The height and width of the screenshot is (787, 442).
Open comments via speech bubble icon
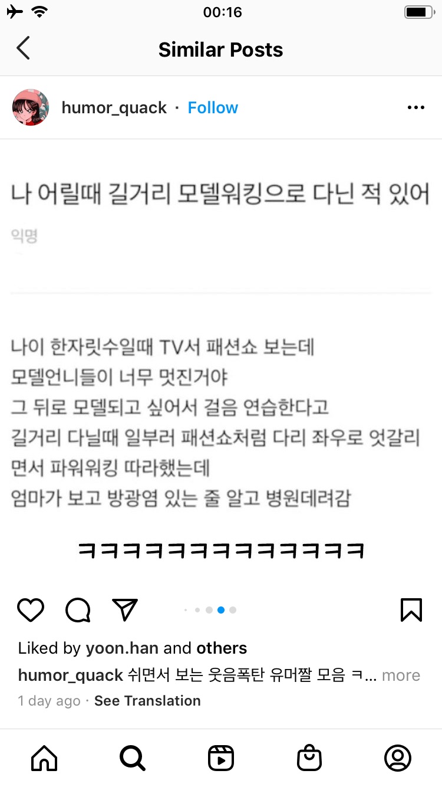click(78, 610)
